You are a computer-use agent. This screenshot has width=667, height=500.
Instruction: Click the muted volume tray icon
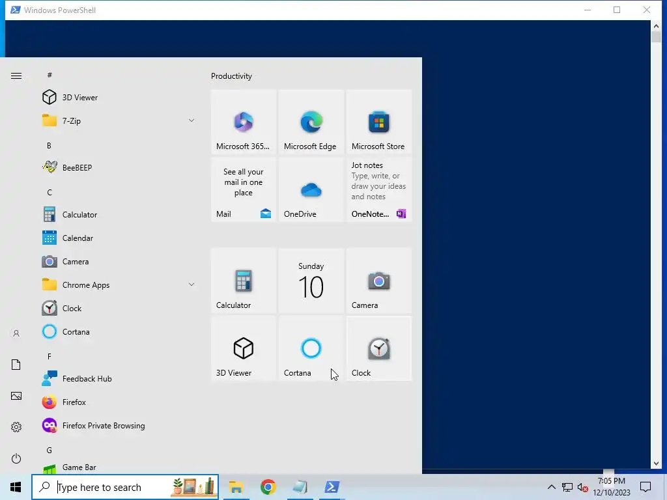(x=583, y=487)
